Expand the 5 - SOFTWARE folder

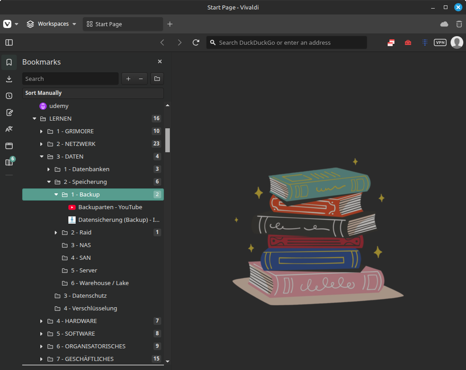click(41, 333)
